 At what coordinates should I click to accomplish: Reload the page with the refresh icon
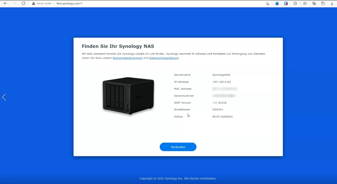tap(23, 3)
